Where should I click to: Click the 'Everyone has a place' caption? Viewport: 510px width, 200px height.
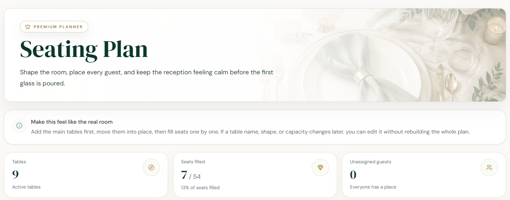point(373,187)
